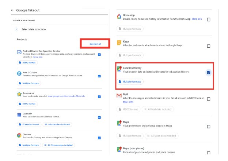The height and width of the screenshot is (161, 228).
Task: Check the Maps (your places) checkbox
Action: pos(209,153)
